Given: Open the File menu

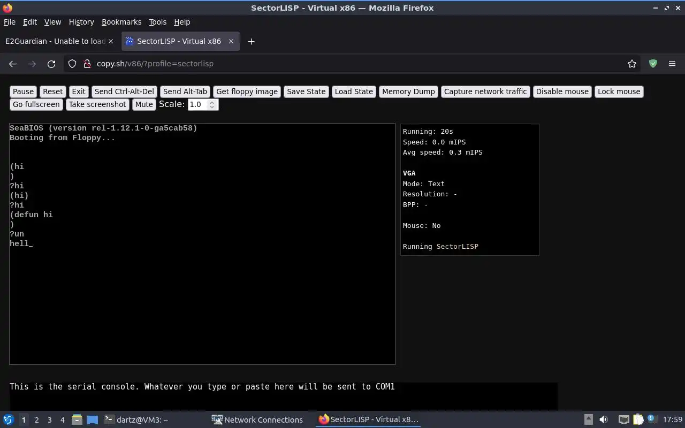Looking at the screenshot, I should (x=10, y=22).
